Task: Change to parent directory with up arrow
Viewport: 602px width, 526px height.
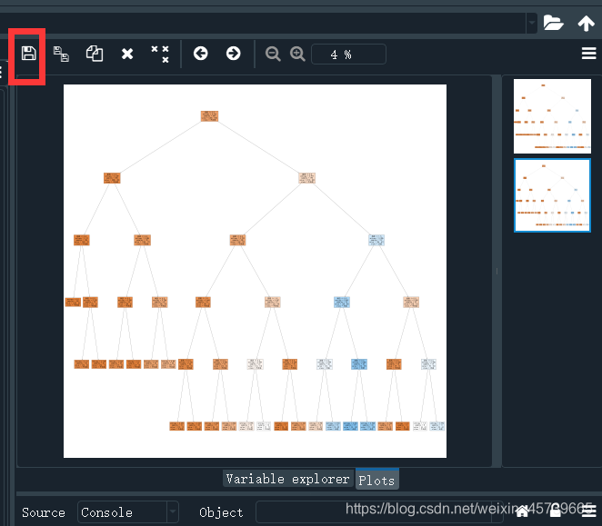Action: (x=586, y=23)
